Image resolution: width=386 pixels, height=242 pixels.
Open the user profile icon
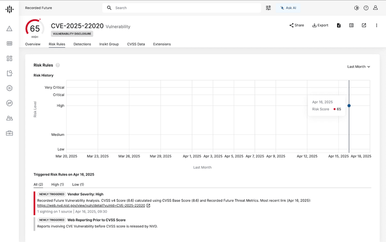coord(377,8)
